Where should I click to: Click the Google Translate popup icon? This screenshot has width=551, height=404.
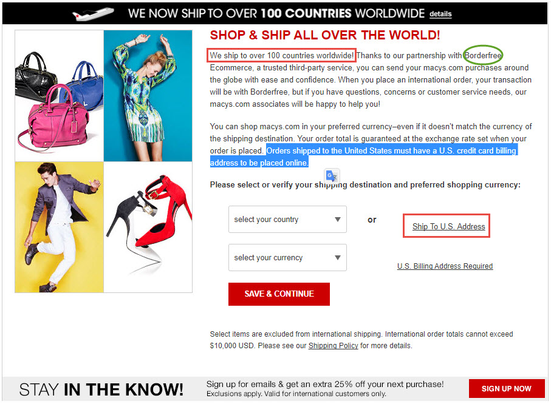tap(332, 175)
